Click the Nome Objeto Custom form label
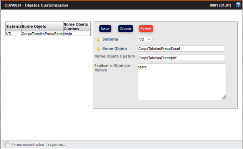 click(115, 56)
